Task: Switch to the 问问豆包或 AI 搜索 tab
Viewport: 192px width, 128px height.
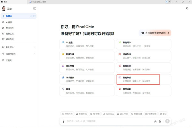Action: point(37,2)
